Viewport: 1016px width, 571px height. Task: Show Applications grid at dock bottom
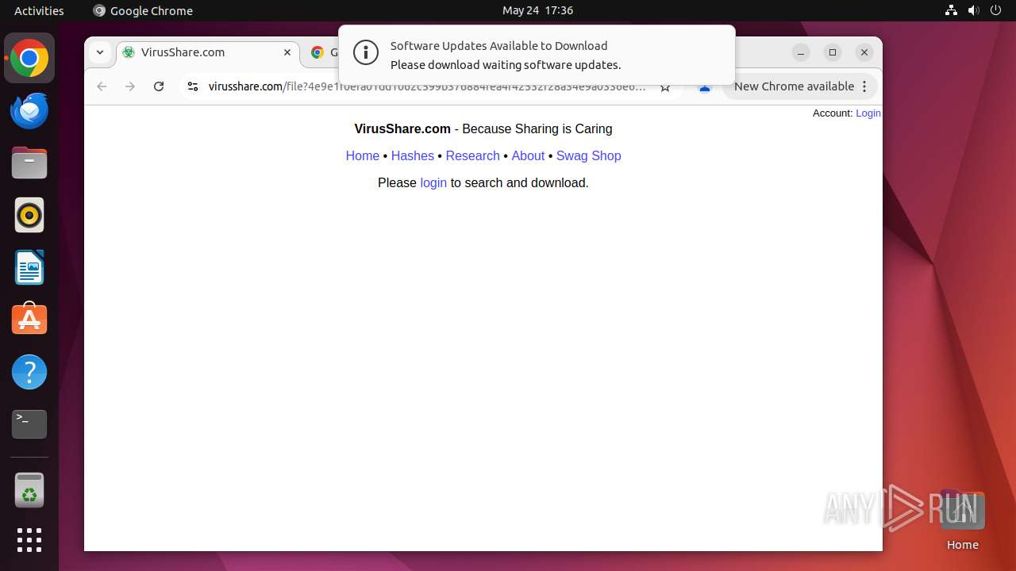29,540
